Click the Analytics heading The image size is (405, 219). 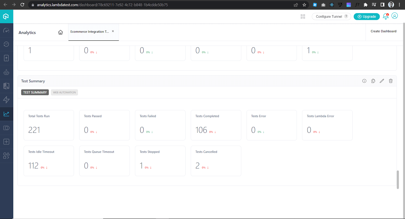click(x=27, y=32)
